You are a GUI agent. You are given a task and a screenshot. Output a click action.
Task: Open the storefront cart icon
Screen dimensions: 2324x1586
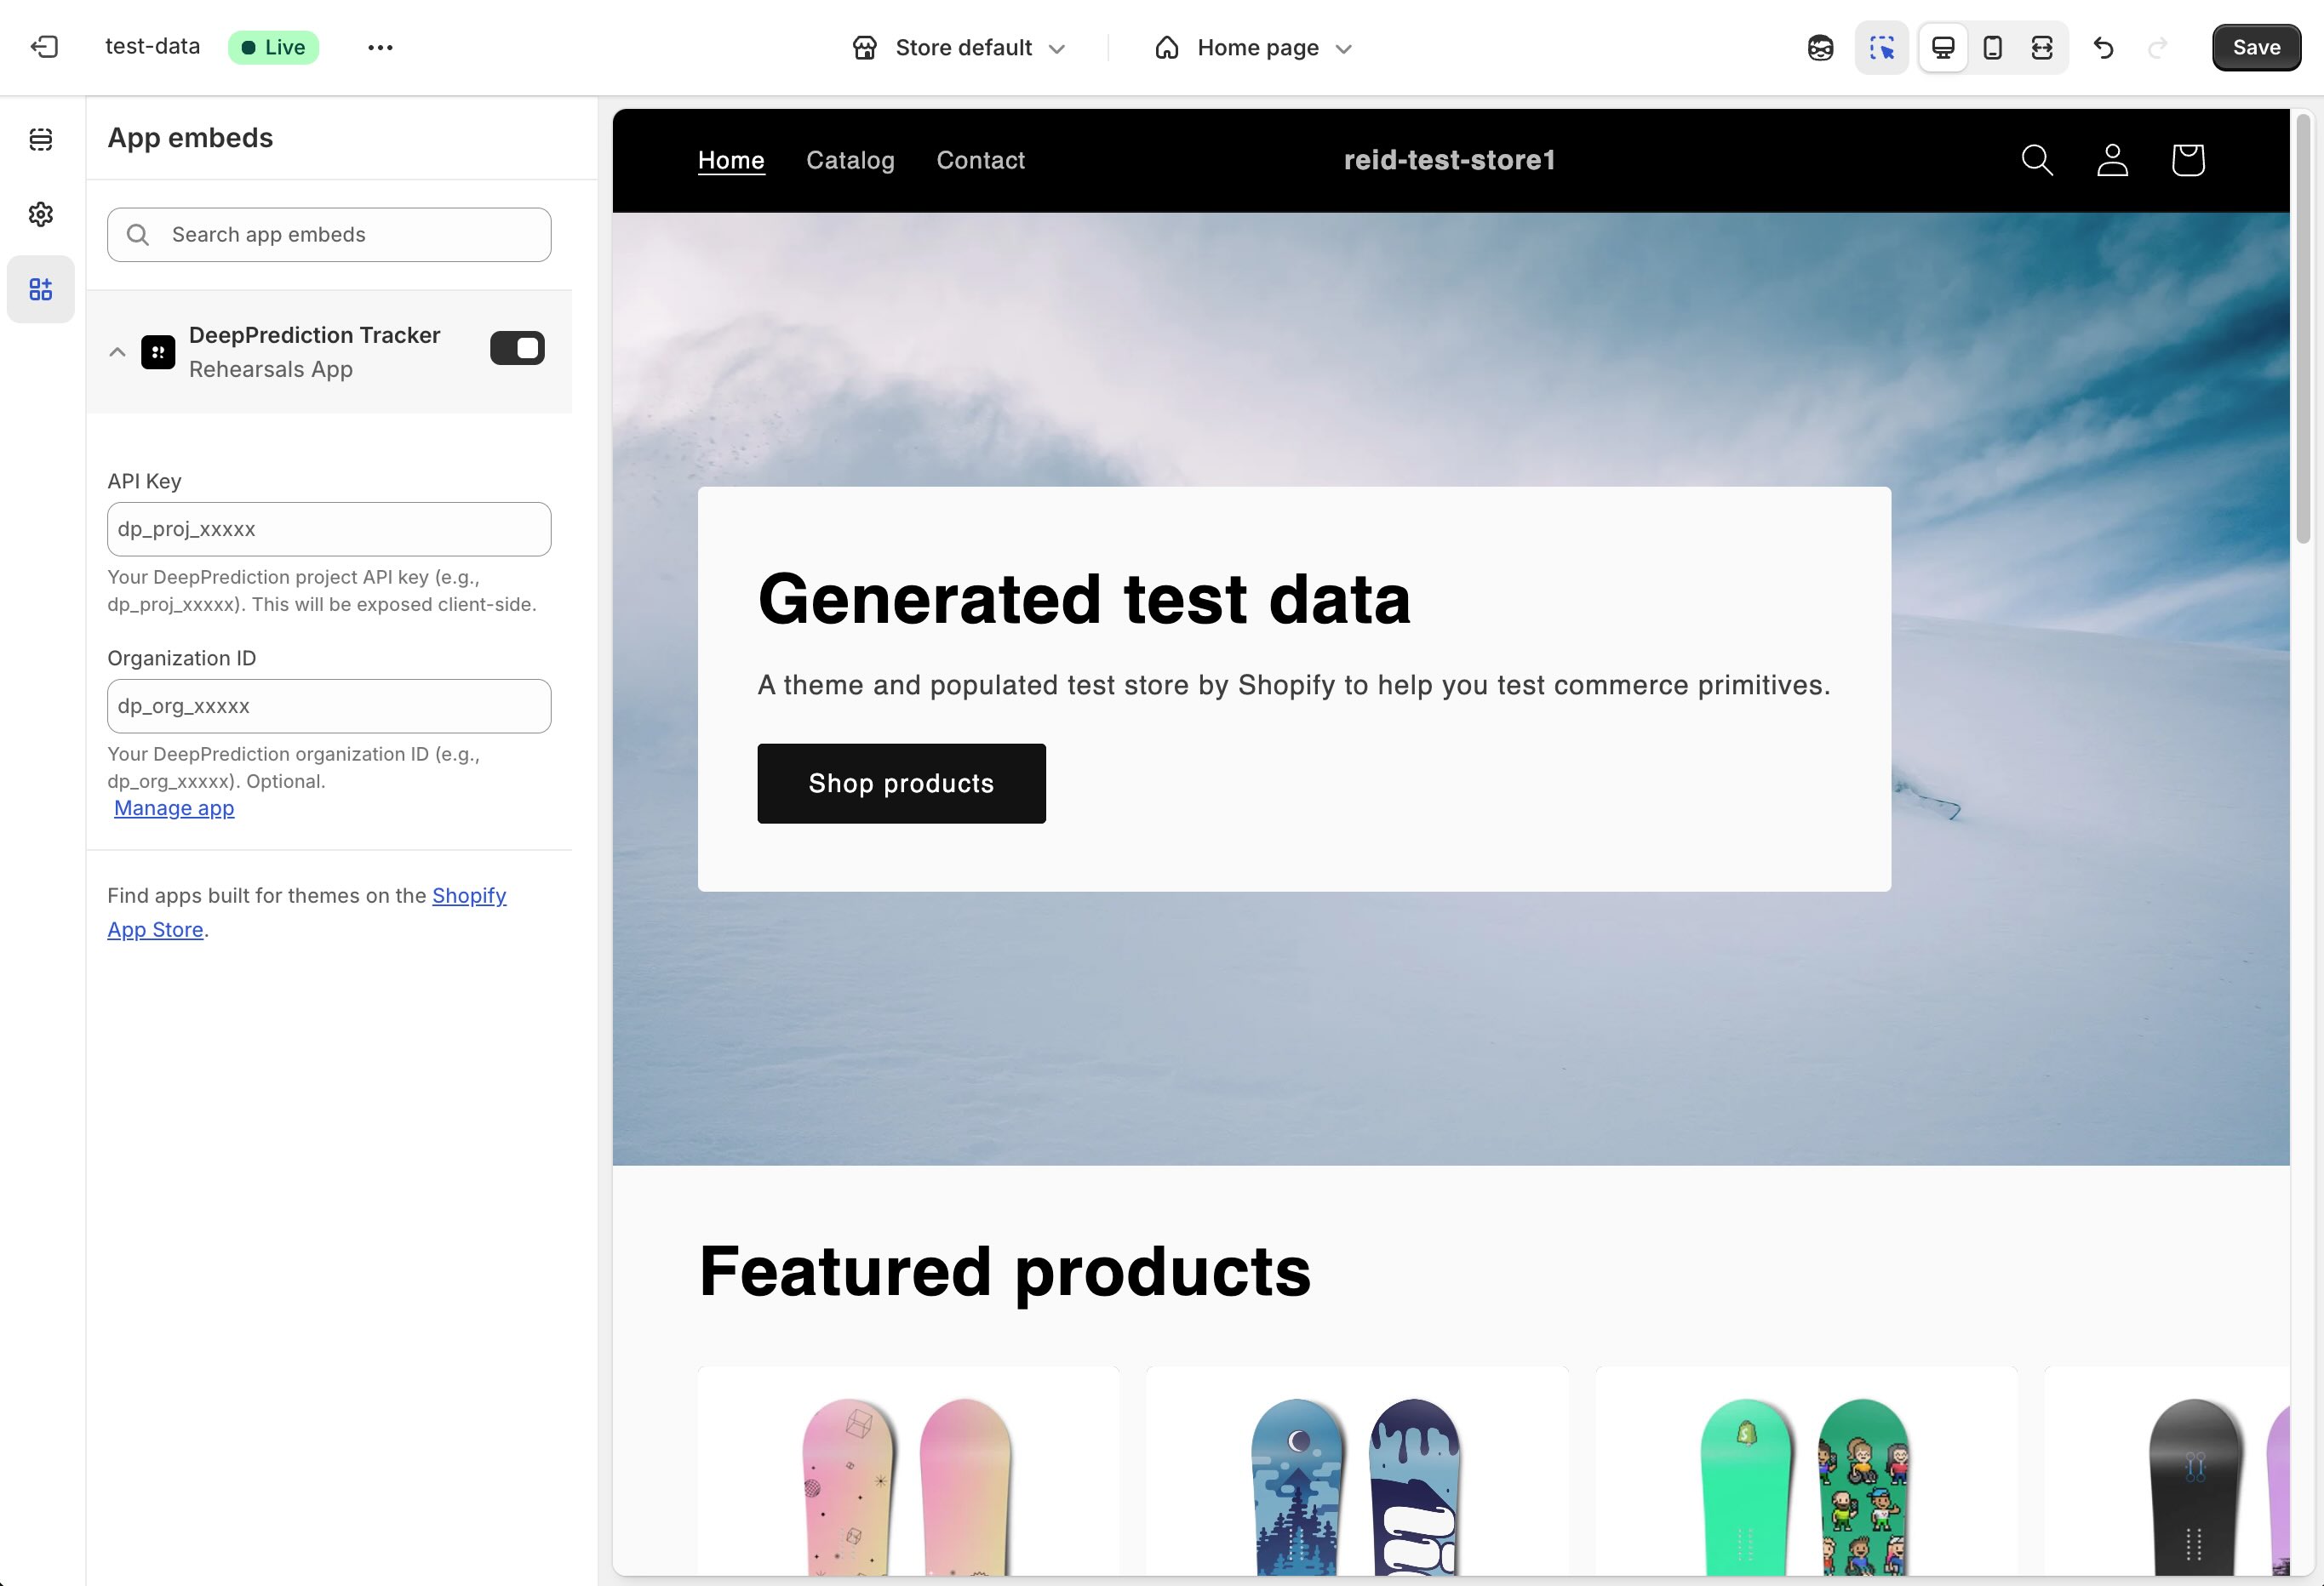2187,160
